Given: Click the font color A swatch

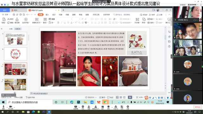Looking at the screenshot, I should [71, 22].
